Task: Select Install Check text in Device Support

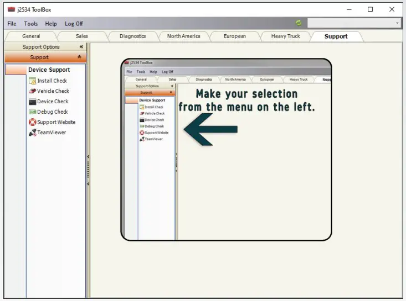Action: [52, 81]
